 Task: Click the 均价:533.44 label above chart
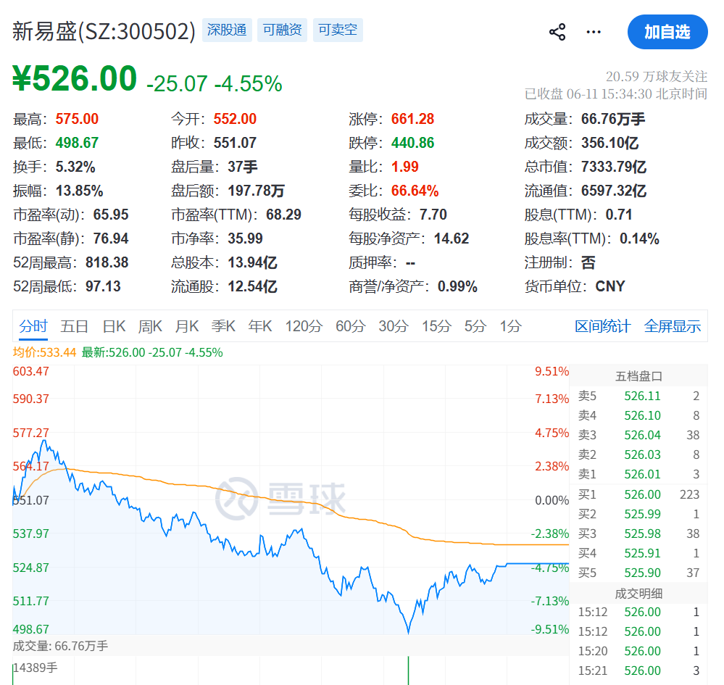(44, 353)
